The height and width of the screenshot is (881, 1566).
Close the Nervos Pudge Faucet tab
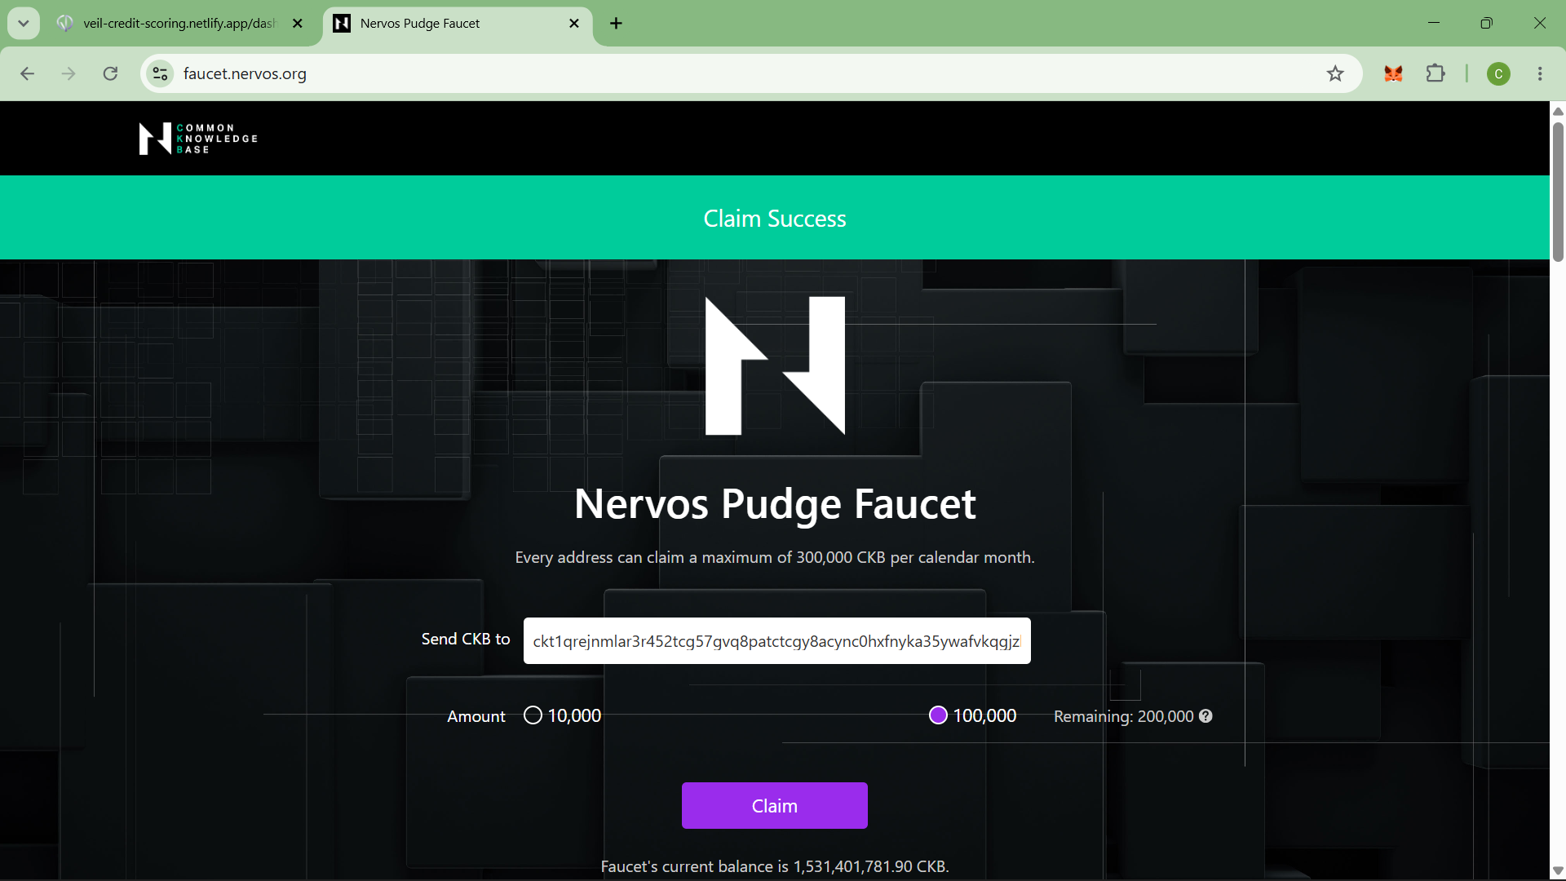coord(574,24)
